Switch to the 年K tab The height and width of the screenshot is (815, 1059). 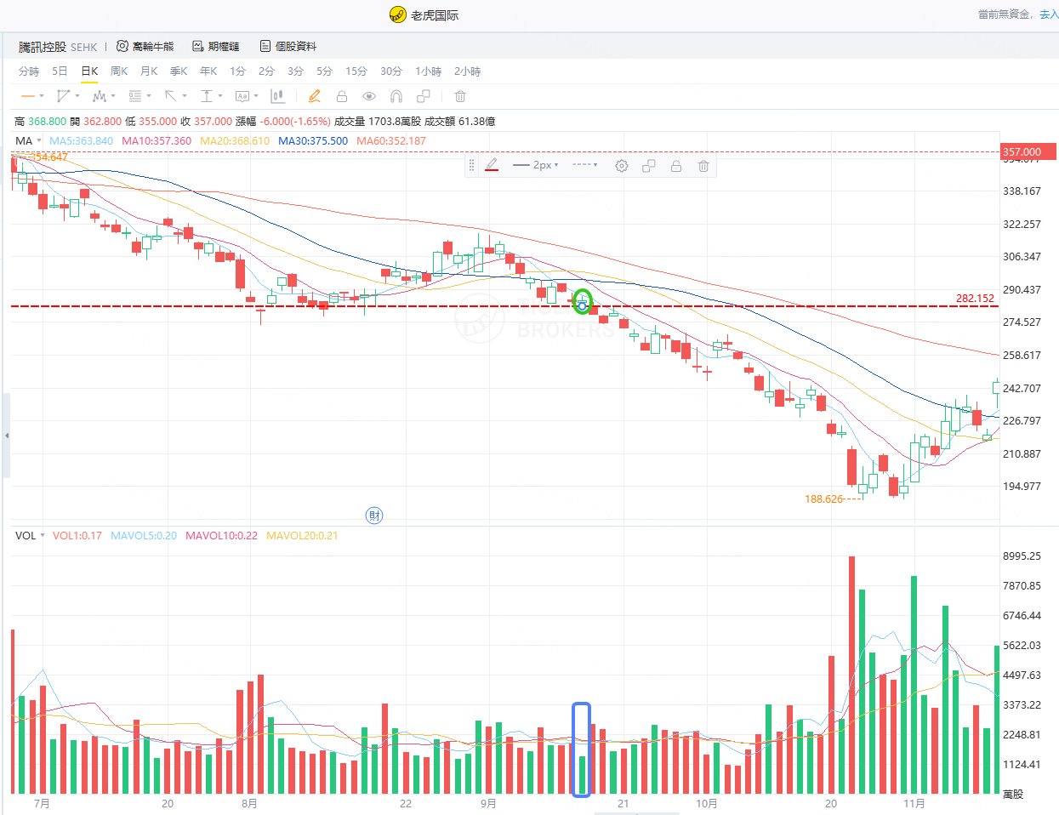(x=208, y=71)
